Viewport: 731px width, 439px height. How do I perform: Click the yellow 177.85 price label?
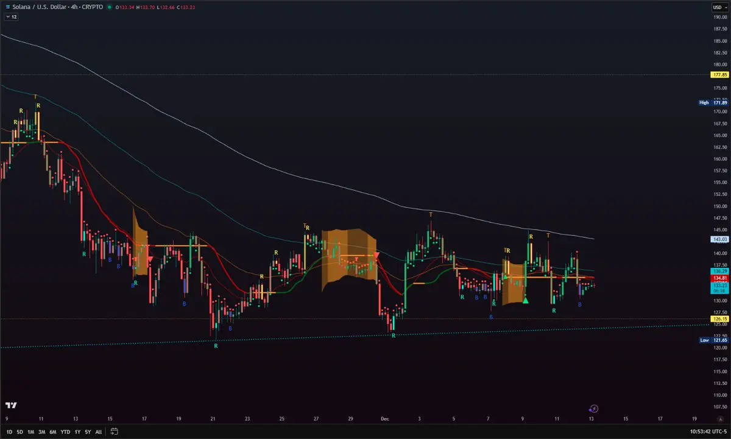(719, 74)
